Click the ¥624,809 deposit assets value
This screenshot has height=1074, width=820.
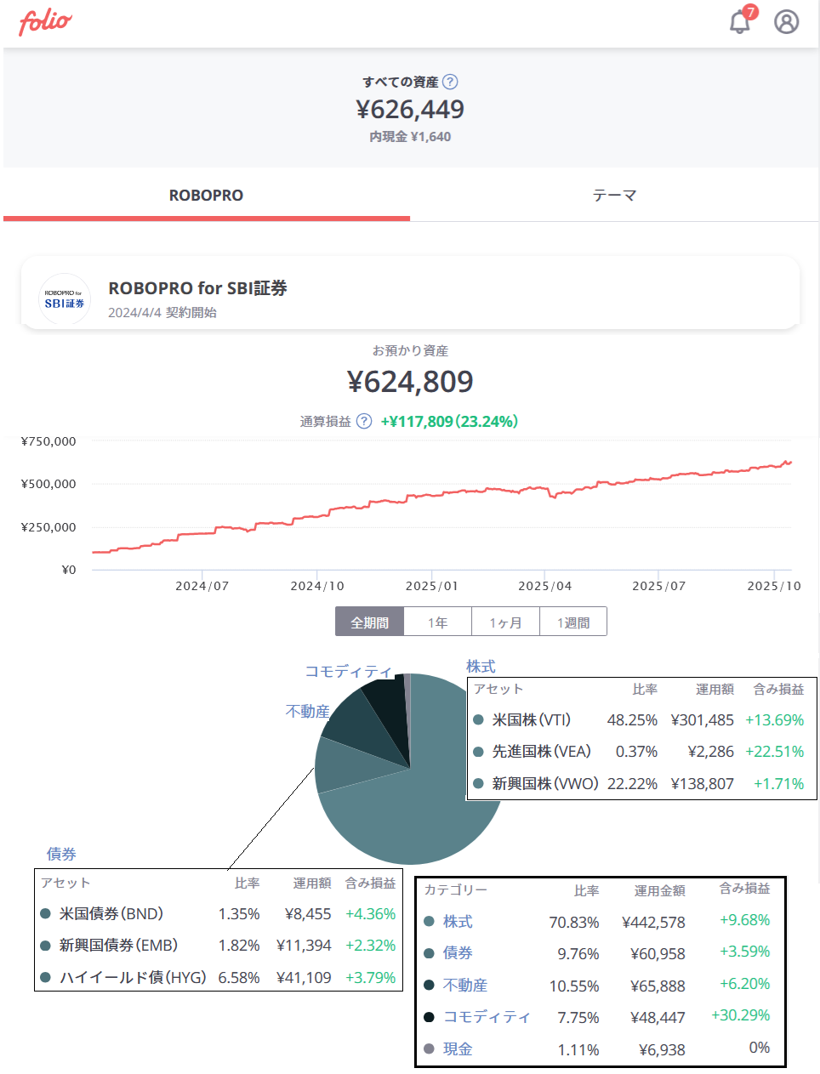tap(410, 382)
